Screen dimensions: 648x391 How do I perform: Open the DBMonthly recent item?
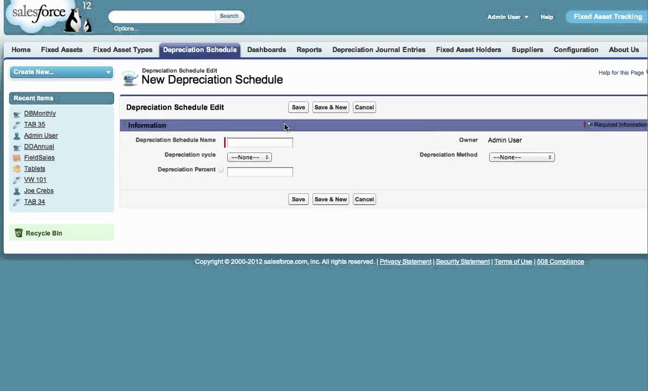click(x=40, y=113)
